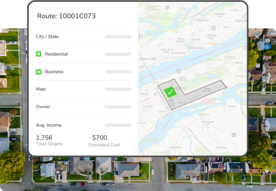
Task: Click the green checkmark marker on the map
Action: tap(170, 92)
